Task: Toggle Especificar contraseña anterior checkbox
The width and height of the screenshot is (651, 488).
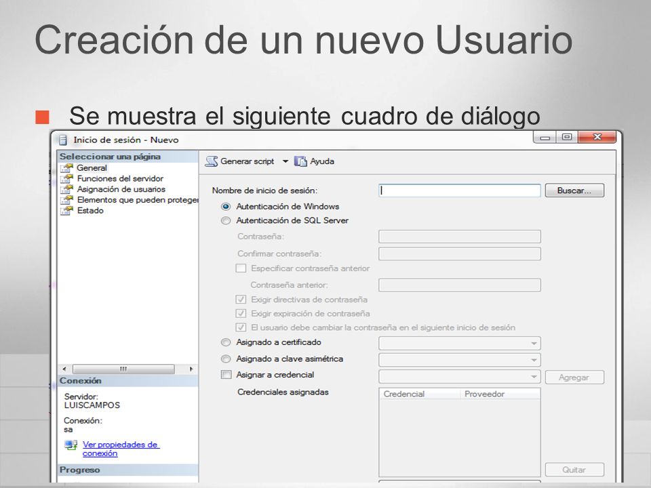Action: [x=241, y=268]
